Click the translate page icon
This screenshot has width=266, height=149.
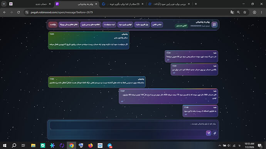point(232,12)
